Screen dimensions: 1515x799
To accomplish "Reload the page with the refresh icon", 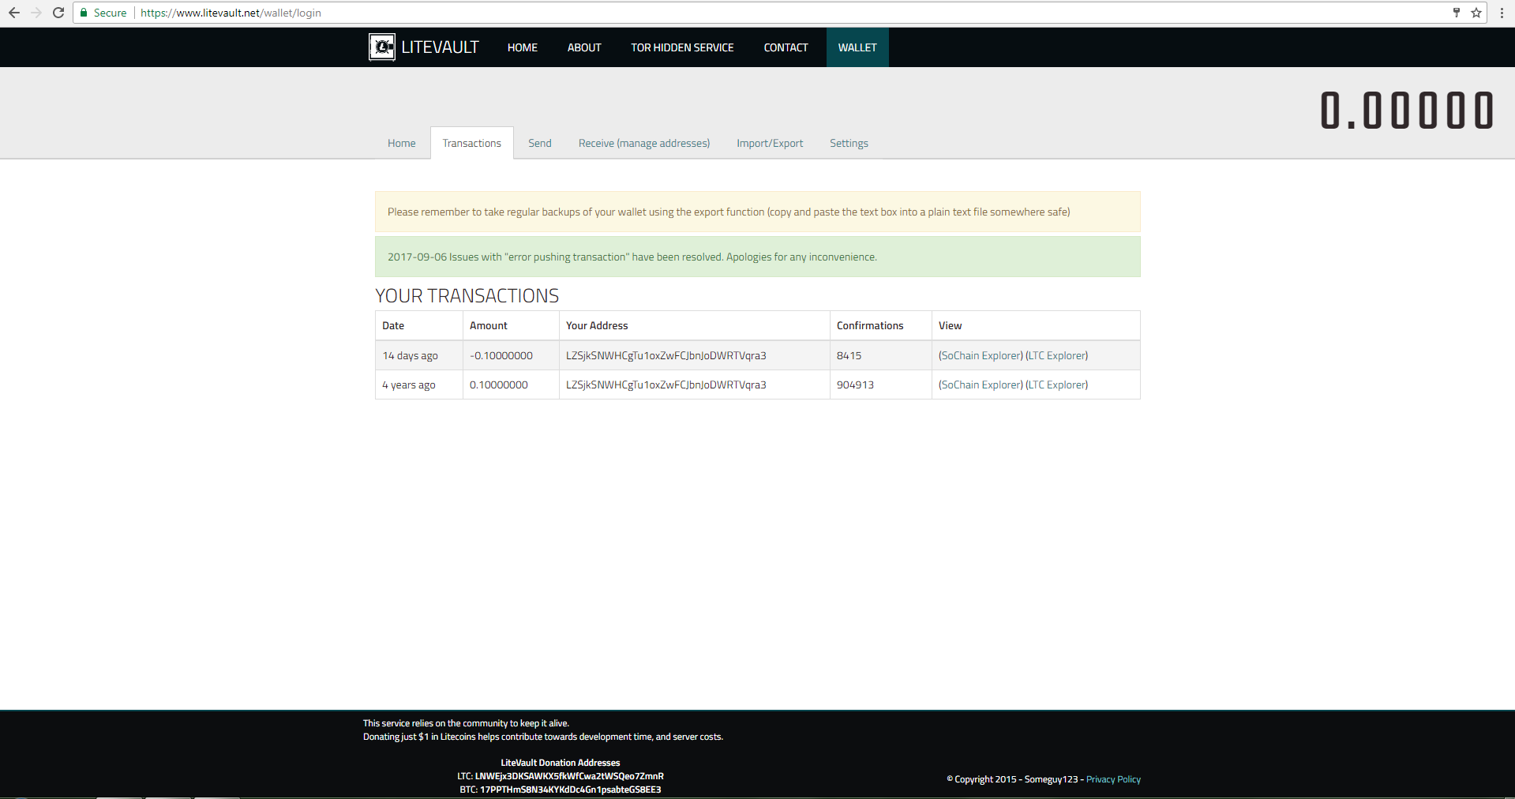I will (x=58, y=13).
